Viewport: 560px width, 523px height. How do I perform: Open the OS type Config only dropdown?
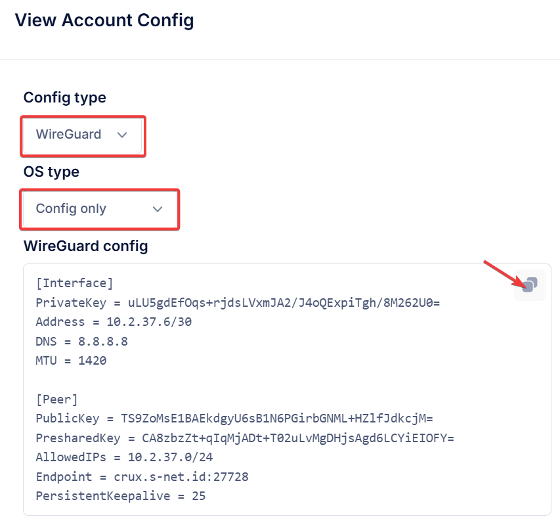(100, 209)
